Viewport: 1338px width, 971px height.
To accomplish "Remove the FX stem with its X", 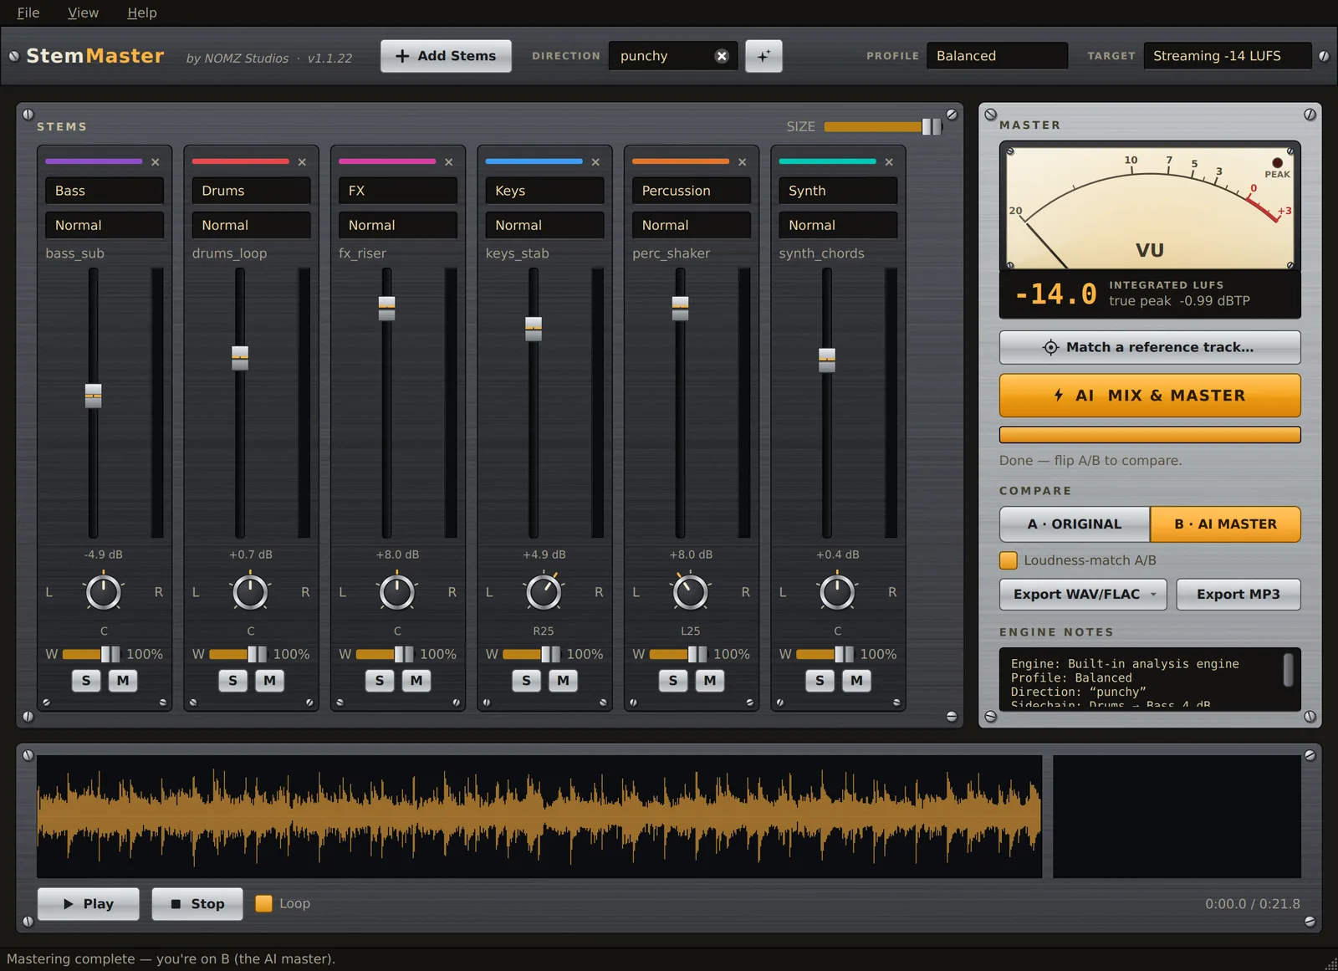I will (x=449, y=162).
